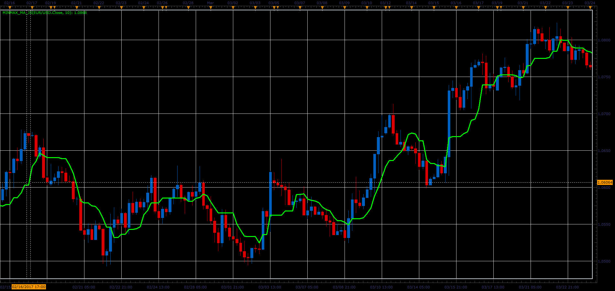Select the orange day marker under 03/02
Screen dimensions: 615x291
click(233, 8)
